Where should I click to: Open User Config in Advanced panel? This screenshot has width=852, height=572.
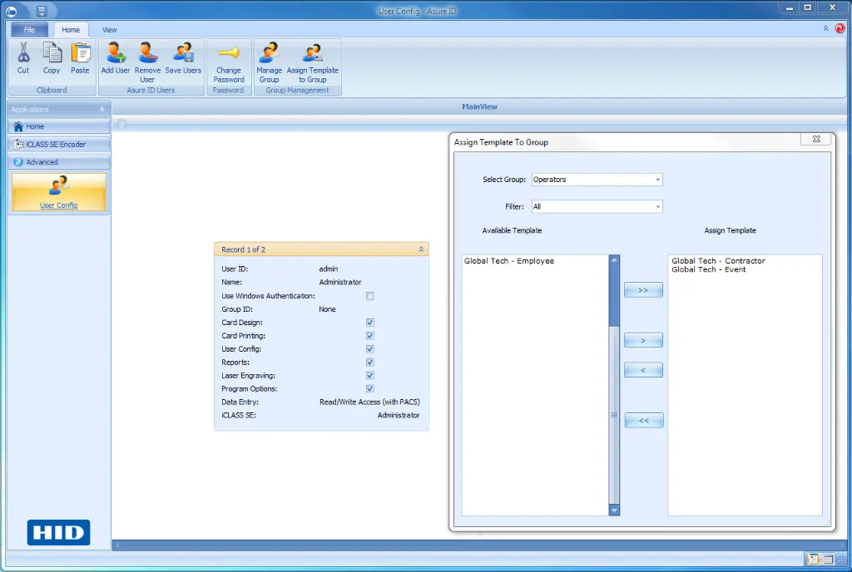point(58,191)
